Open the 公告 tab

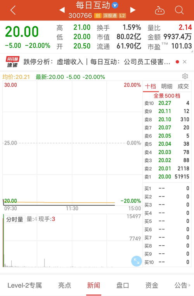click(x=181, y=285)
